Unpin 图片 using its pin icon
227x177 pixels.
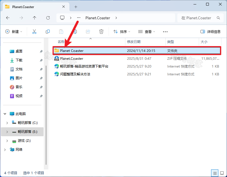[41, 78]
